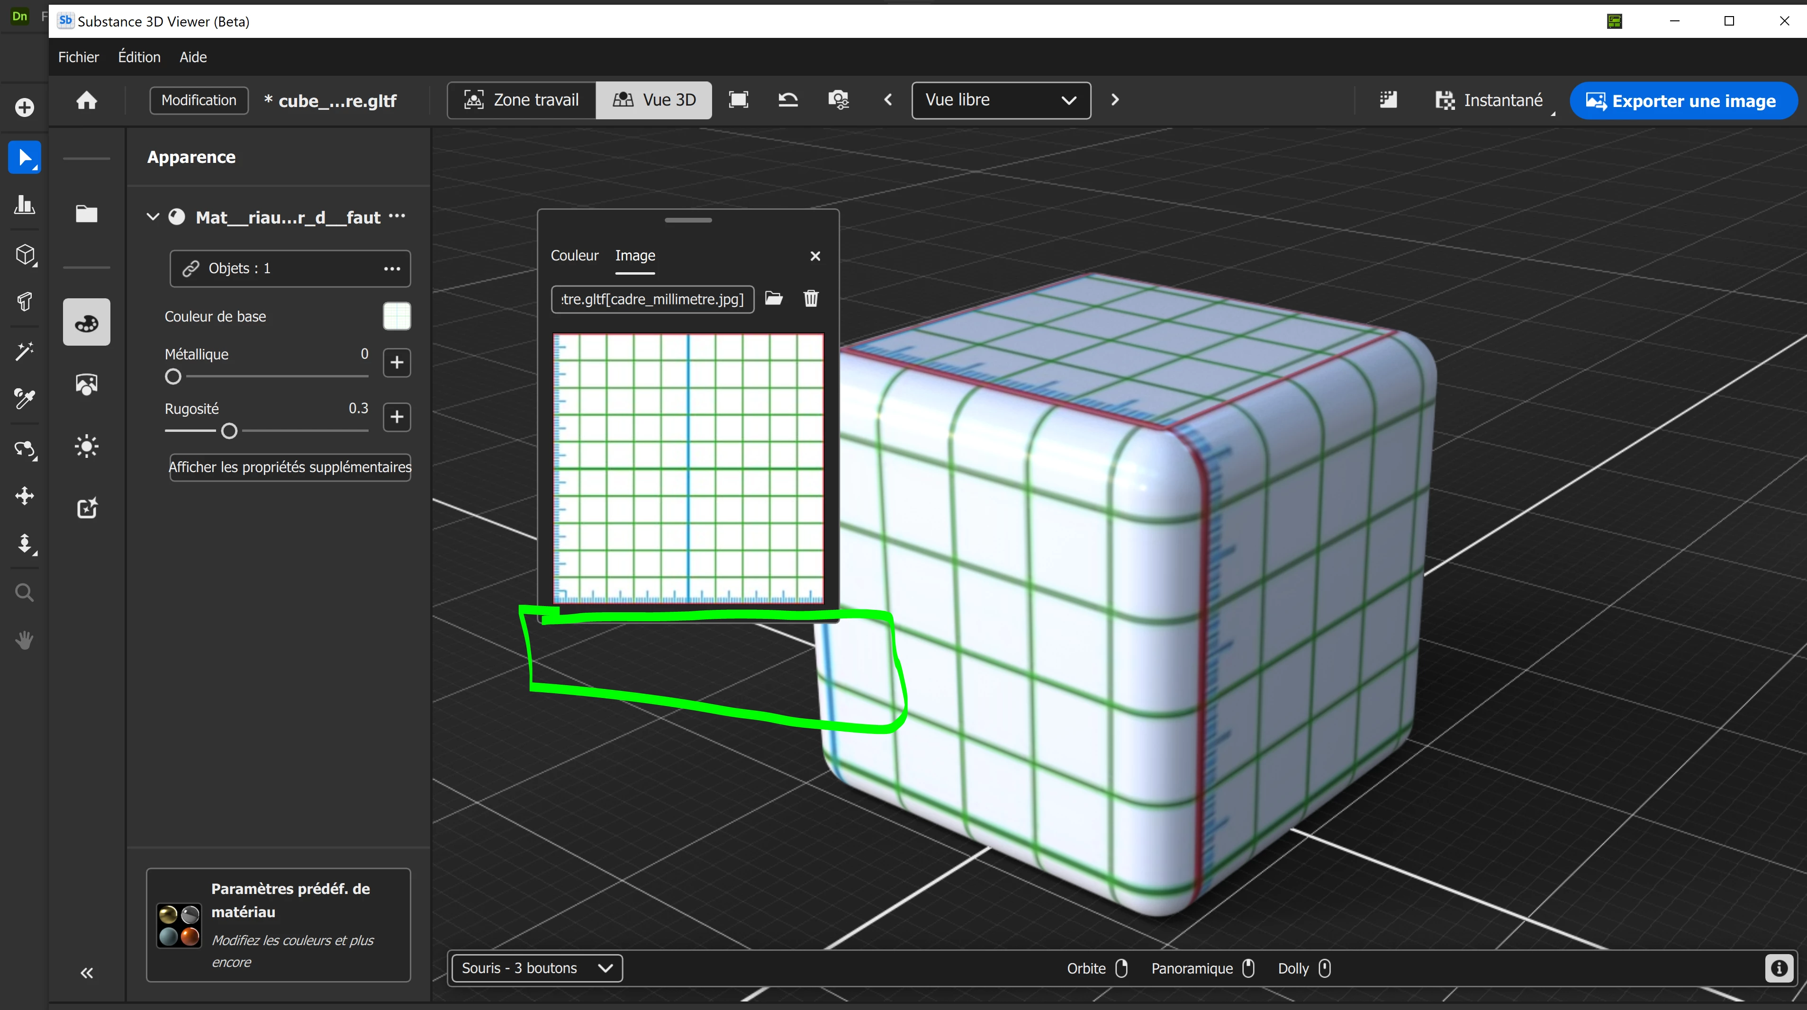Open the Souris - 3 boutons dropdown
1807x1010 pixels.
537,968
